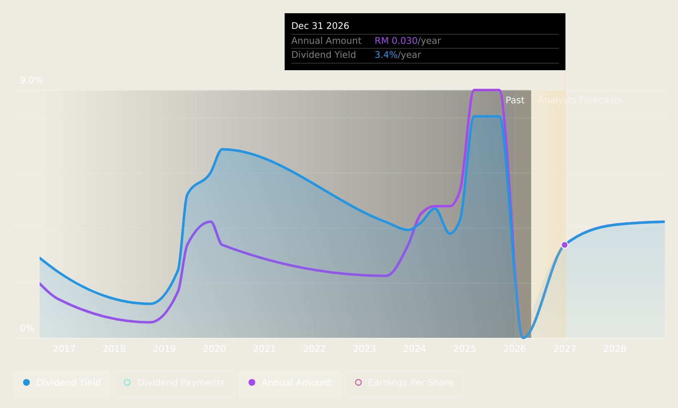
Task: Click the 'Dividend Yield' tooltip row label
Action: click(324, 55)
